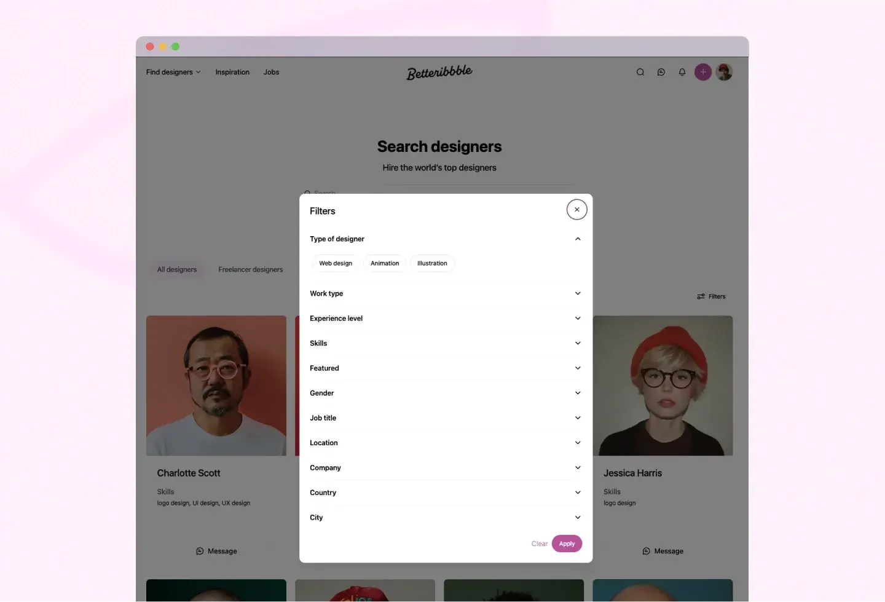
Task: Open the messages chat icon in header
Action: click(x=661, y=72)
